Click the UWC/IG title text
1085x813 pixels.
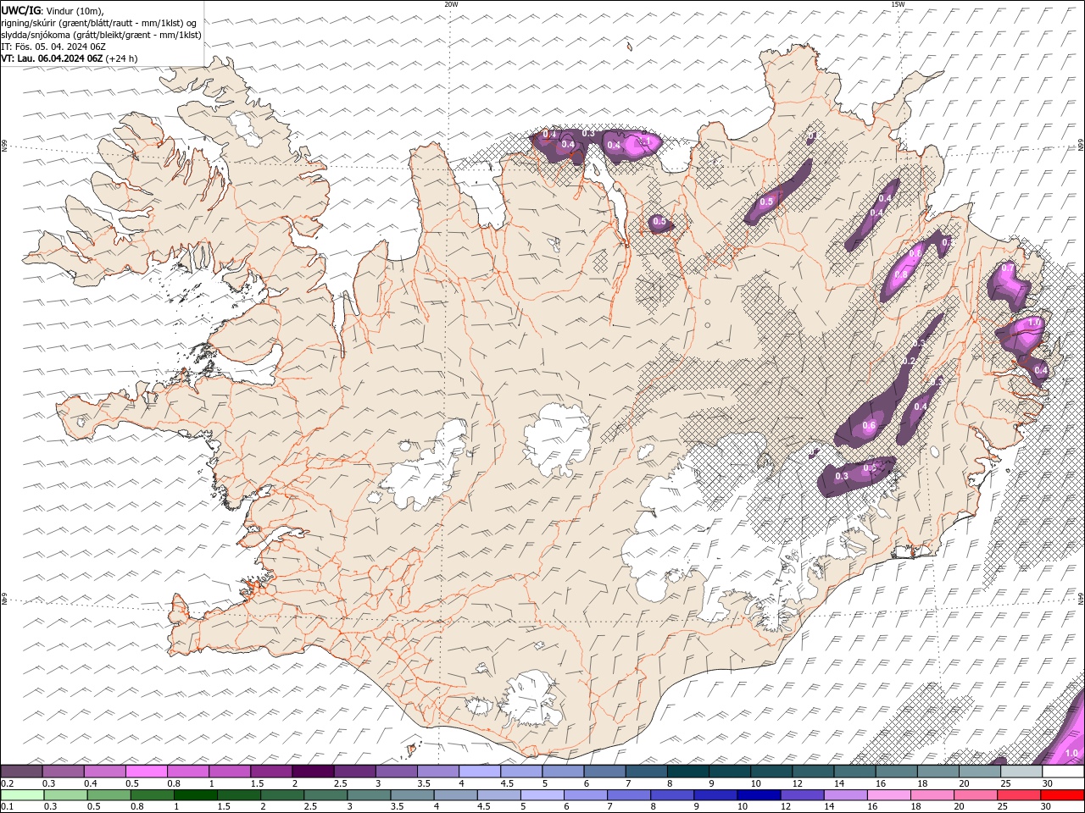coord(21,10)
